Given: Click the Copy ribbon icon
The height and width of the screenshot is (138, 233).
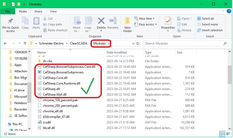Looking at the screenshot, I should point(25,21).
